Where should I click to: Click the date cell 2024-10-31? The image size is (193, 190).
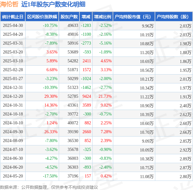[x=13, y=105]
